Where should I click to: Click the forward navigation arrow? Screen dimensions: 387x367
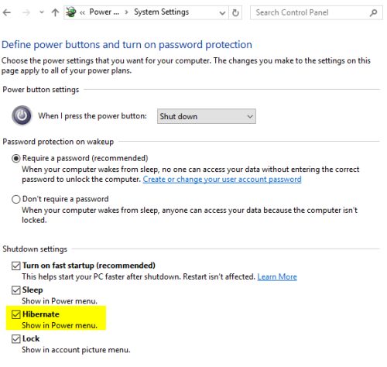(x=26, y=12)
